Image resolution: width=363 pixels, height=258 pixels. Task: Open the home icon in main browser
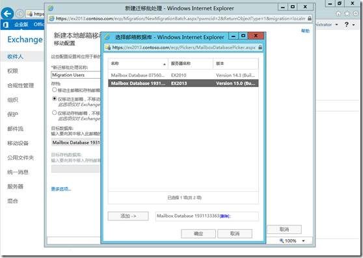point(338,14)
